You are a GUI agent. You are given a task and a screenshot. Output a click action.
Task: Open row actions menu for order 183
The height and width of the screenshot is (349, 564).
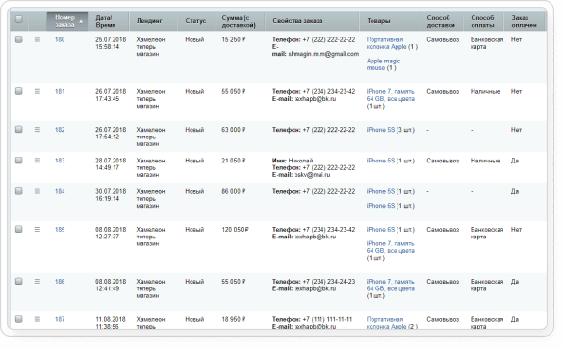click(x=38, y=161)
